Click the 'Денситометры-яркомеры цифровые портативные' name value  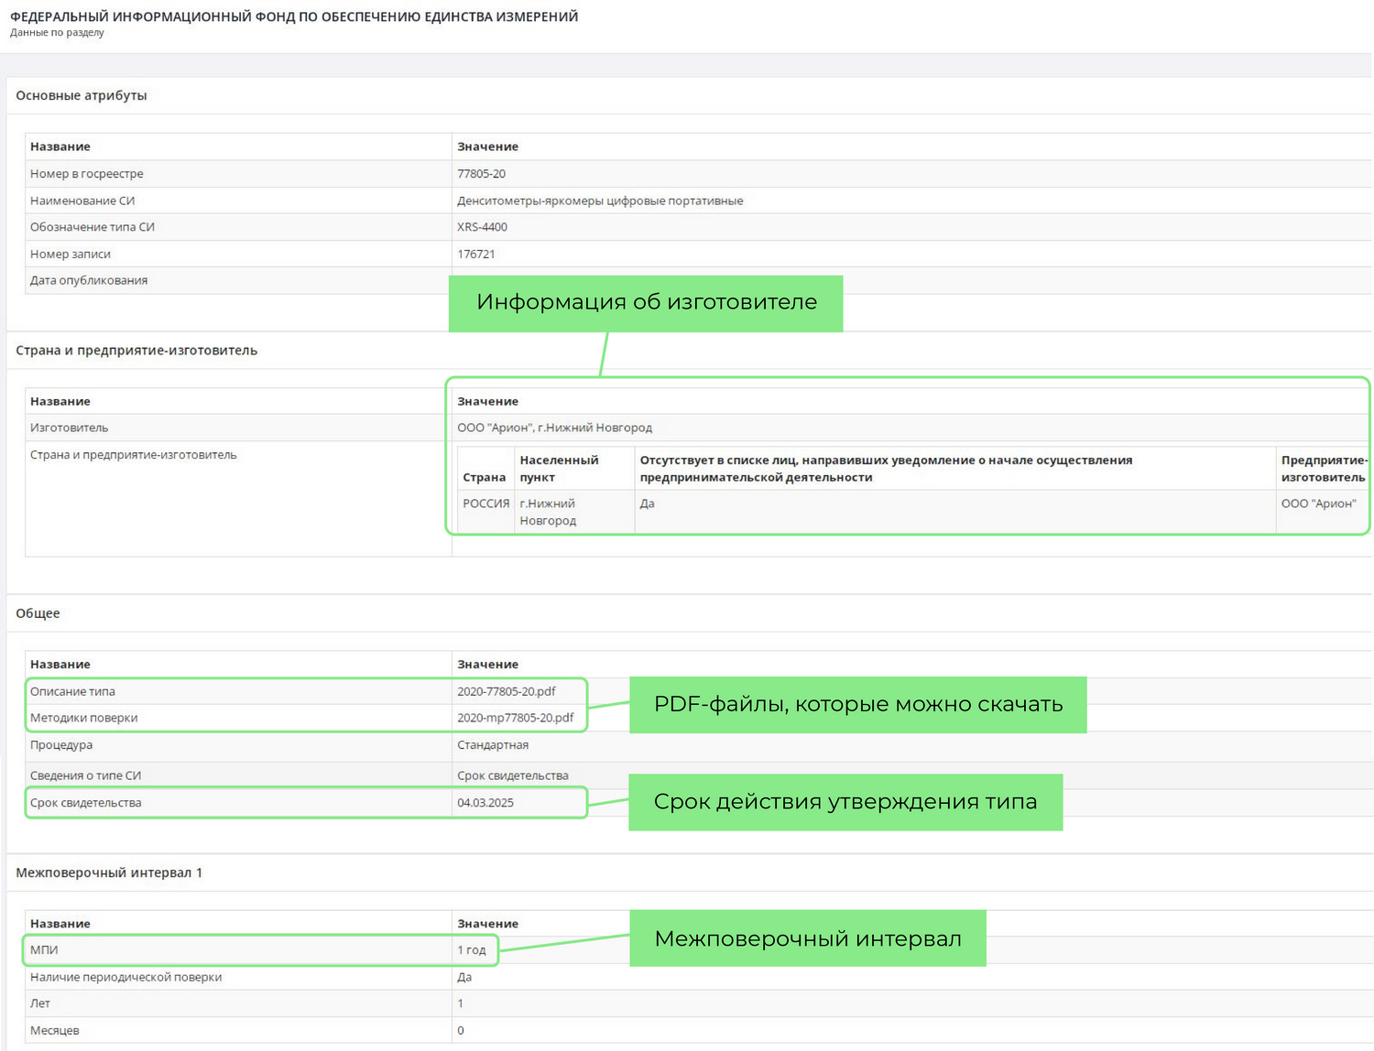600,200
